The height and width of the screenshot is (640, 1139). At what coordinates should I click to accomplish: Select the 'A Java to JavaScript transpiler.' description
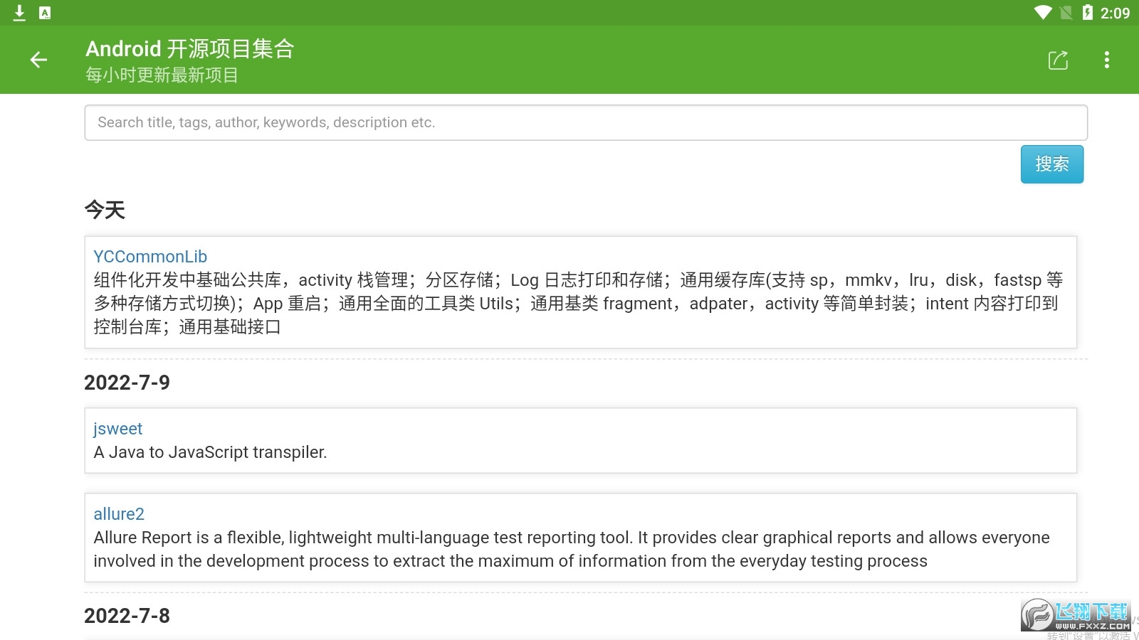pyautogui.click(x=210, y=452)
